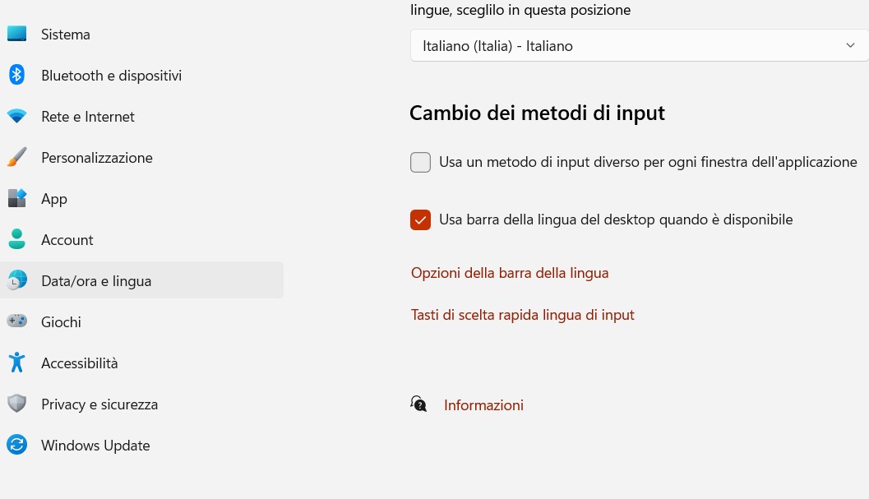
Task: Select the Bluetooth icon in sidebar
Action: (x=16, y=75)
